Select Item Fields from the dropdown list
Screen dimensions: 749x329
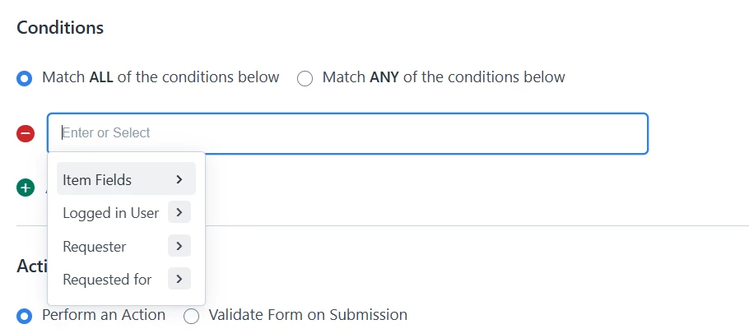pyautogui.click(x=97, y=179)
